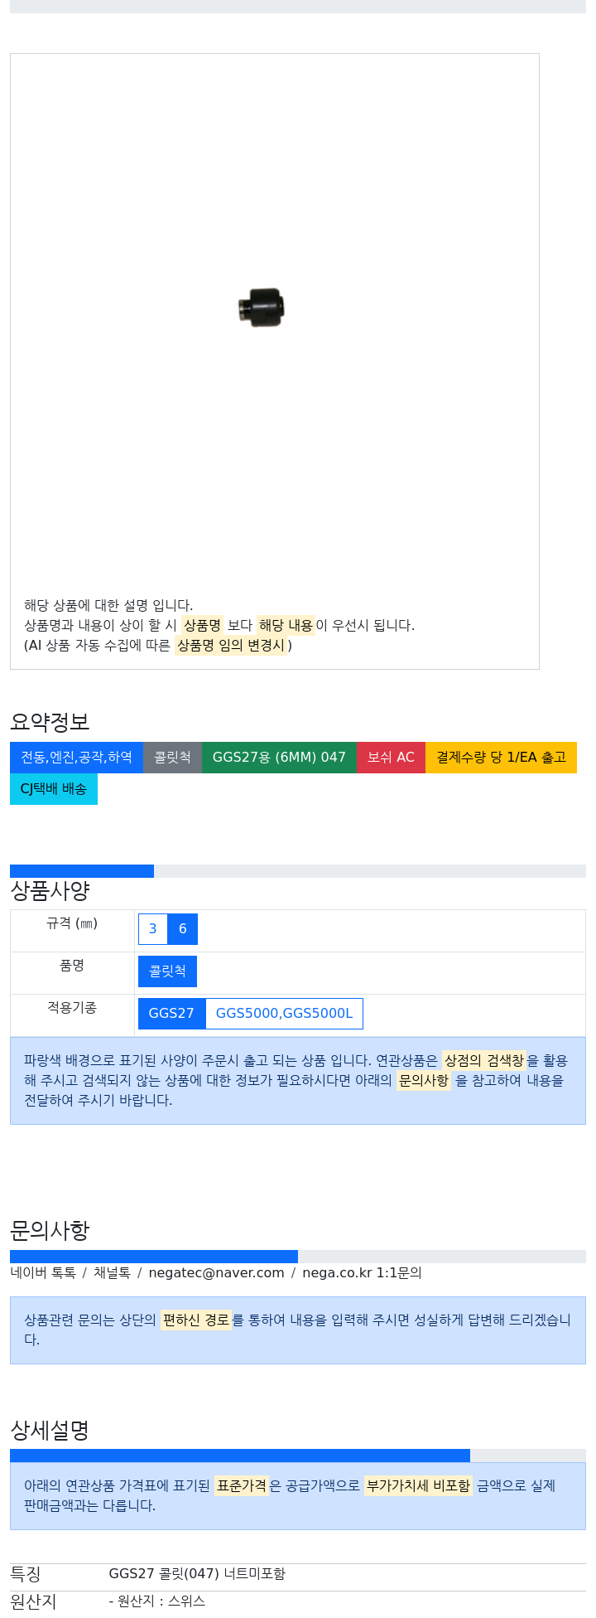Open the nega.co.kr 1:1문의 link
596x1618 pixels.
(362, 1273)
